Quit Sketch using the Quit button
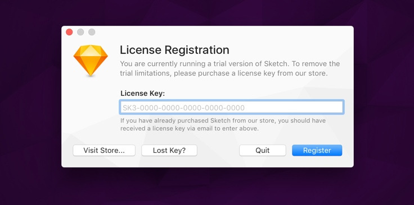Viewport: 414px width, 205px height. pos(263,150)
